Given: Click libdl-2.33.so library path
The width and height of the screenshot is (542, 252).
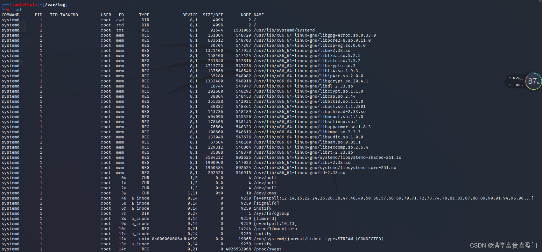Looking at the screenshot, I should pos(303,86).
